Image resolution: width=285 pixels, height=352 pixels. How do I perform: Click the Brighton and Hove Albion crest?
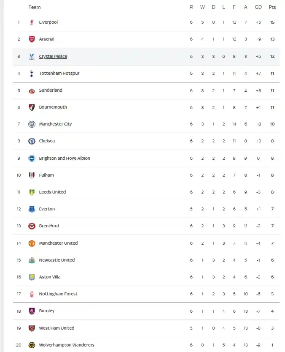pyautogui.click(x=32, y=158)
